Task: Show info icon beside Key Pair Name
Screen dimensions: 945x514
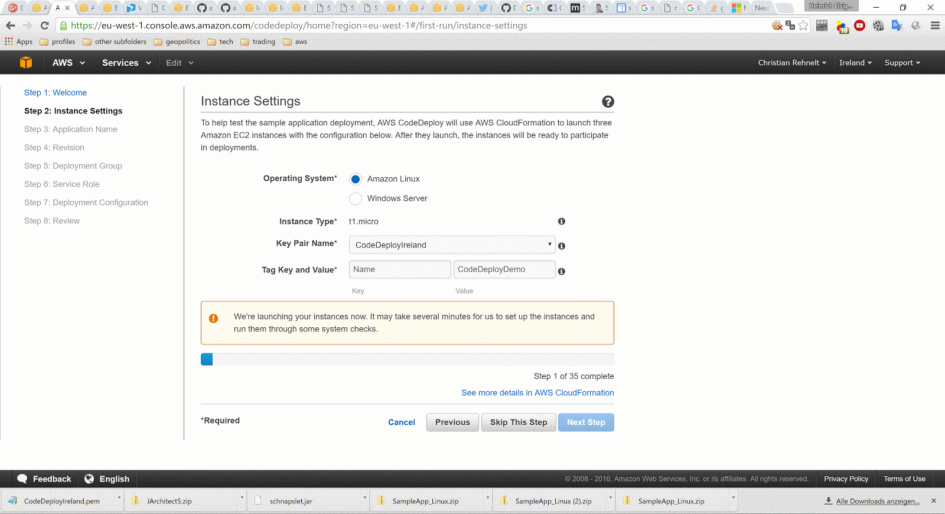Action: click(x=562, y=246)
